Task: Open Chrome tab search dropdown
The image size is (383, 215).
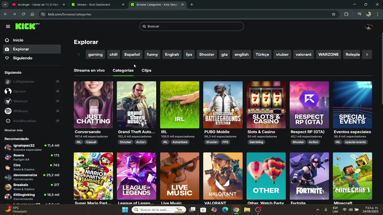Action: tap(5, 4)
